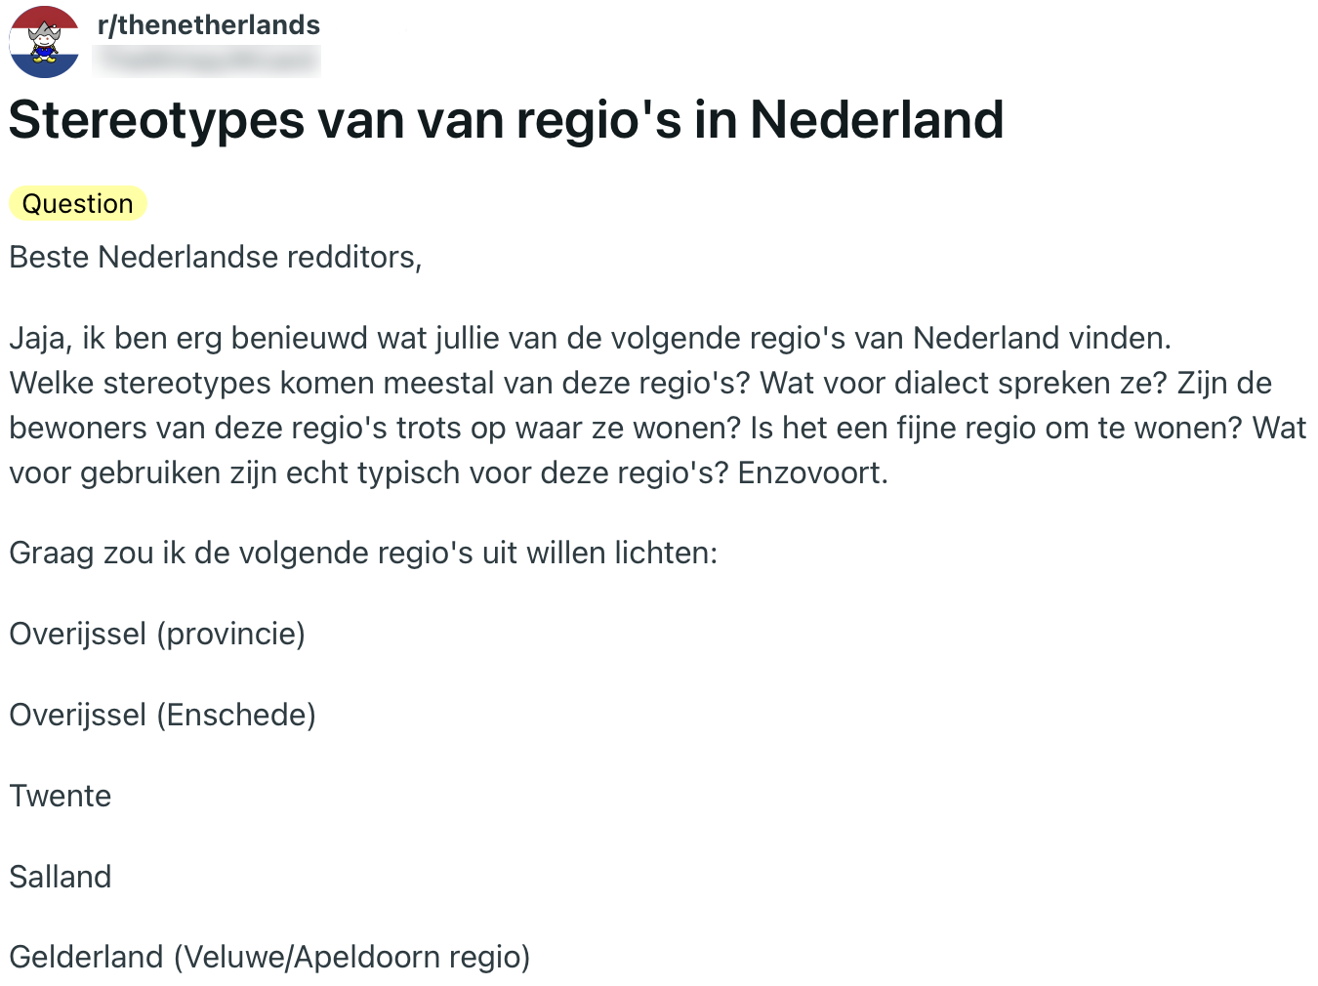Click the word 'Stereotypes' in the title
1318x986 pixels.
pyautogui.click(x=157, y=120)
